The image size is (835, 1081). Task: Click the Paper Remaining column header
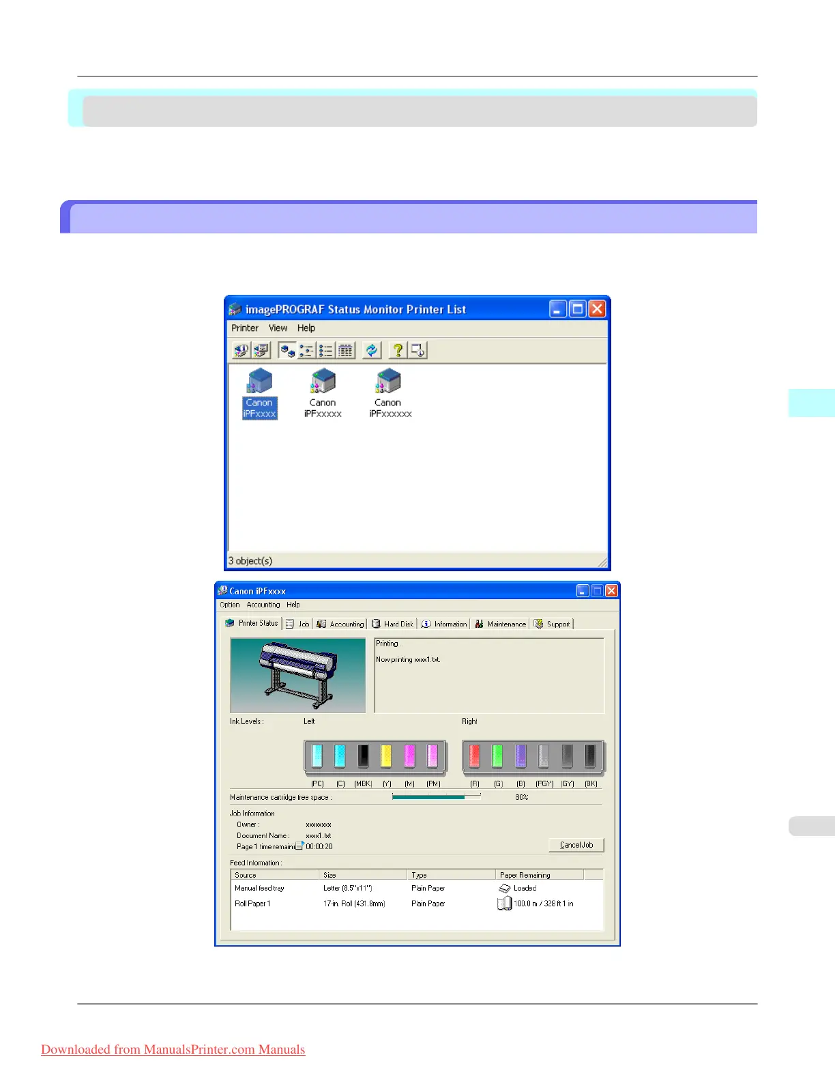click(x=540, y=875)
